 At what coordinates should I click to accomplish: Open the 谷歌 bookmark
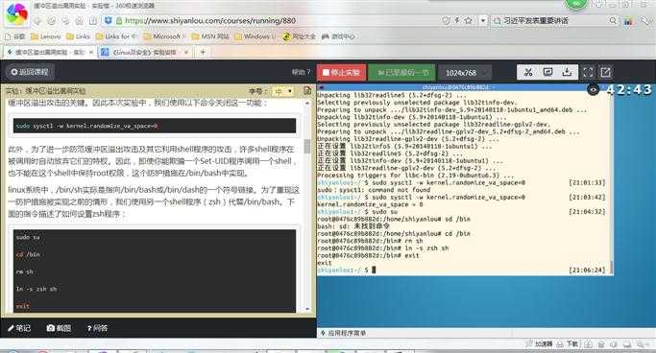pyautogui.click(x=15, y=36)
